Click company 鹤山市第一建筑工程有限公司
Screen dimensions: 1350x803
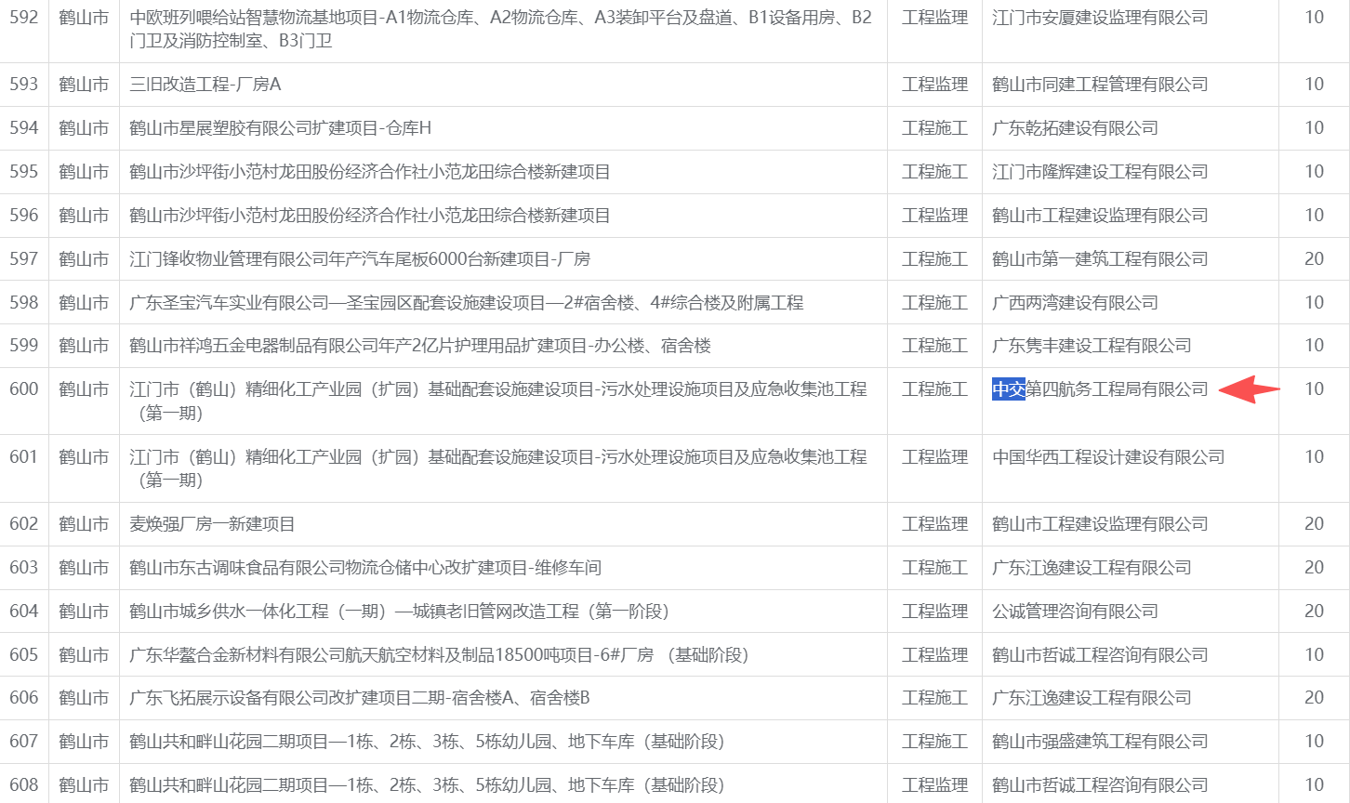tap(1099, 259)
